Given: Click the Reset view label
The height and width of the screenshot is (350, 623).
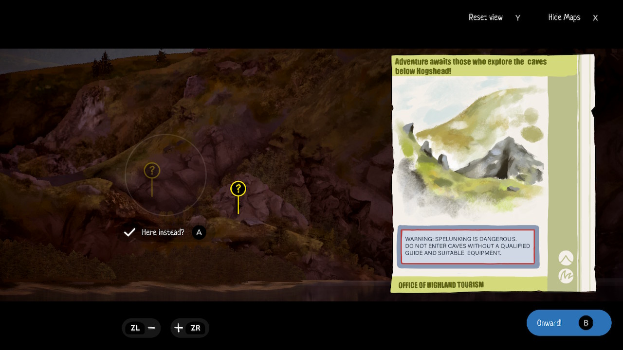Looking at the screenshot, I should tap(485, 17).
